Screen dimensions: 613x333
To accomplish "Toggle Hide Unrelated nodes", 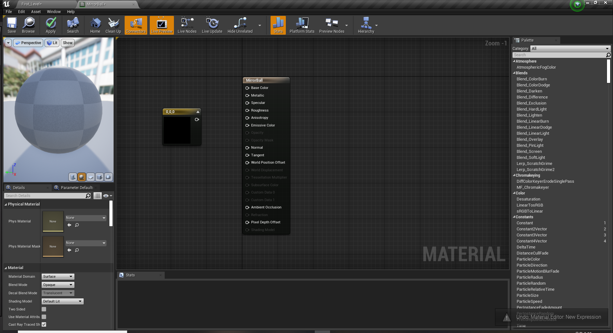I will click(240, 25).
